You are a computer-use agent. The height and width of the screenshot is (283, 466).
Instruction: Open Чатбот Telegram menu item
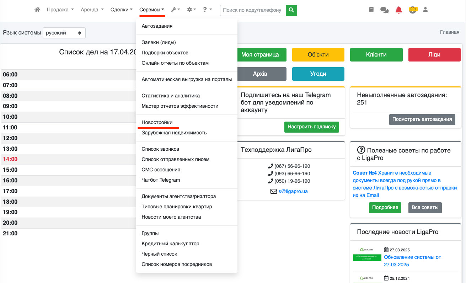pos(161,180)
